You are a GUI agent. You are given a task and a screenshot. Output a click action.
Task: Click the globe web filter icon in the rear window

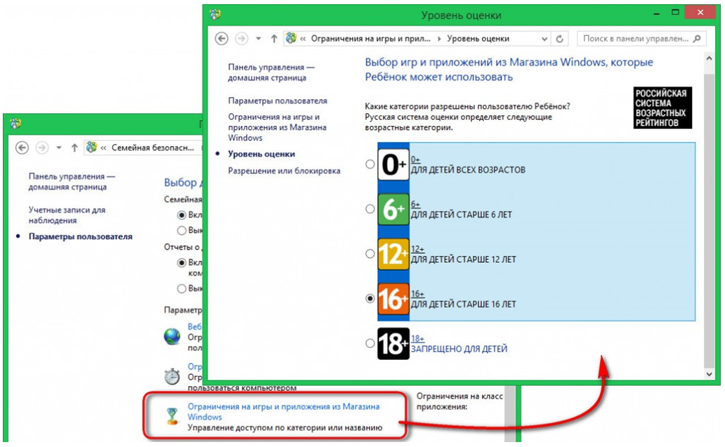point(172,337)
